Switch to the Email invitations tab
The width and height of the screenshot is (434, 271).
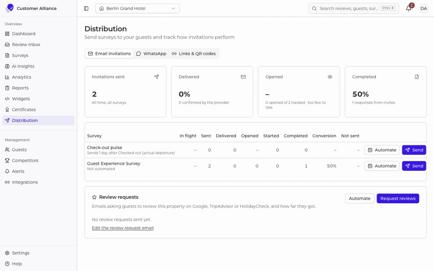point(109,54)
